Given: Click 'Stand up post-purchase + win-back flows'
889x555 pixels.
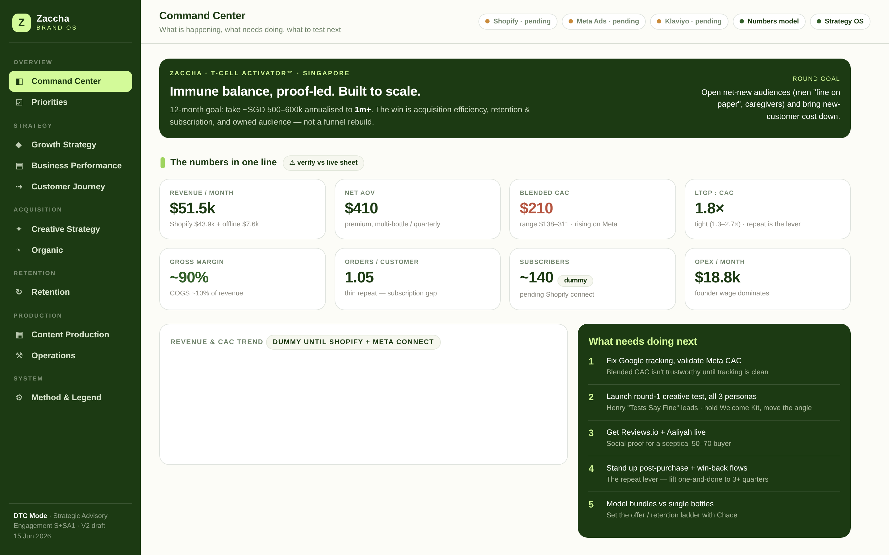Looking at the screenshot, I should click(677, 468).
